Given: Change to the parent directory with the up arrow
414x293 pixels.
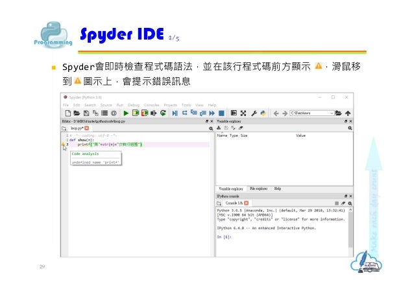Looking at the screenshot, I should point(348,113).
